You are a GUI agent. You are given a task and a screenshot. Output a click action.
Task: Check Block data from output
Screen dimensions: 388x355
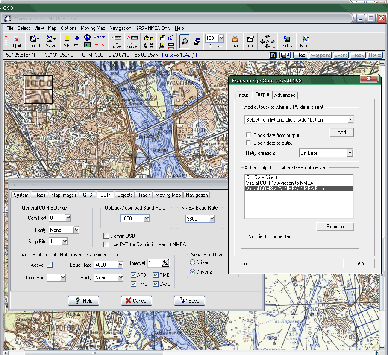pyautogui.click(x=248, y=135)
